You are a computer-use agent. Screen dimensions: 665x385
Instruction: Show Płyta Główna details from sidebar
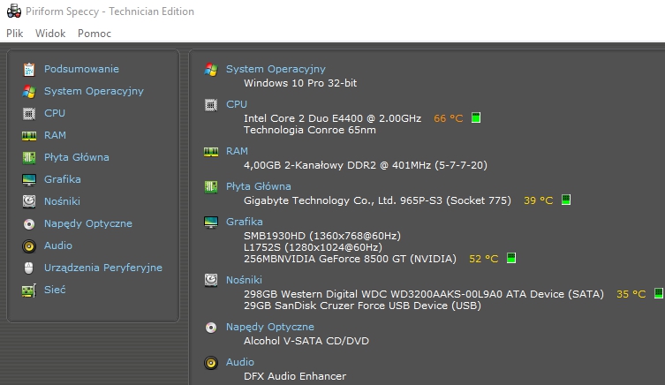coord(77,157)
